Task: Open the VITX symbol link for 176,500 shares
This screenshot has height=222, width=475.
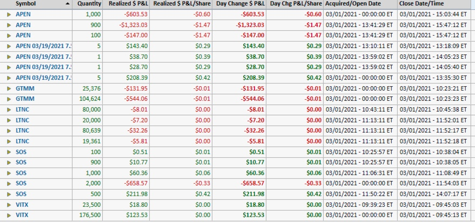Action: [22, 215]
